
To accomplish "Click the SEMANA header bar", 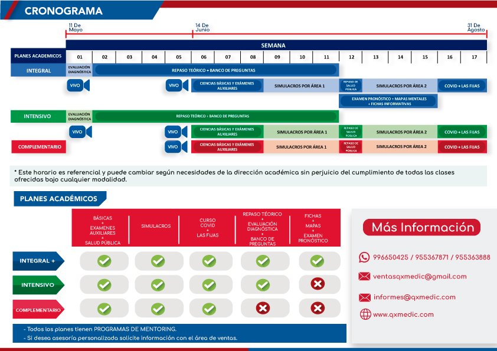I will tap(276, 45).
